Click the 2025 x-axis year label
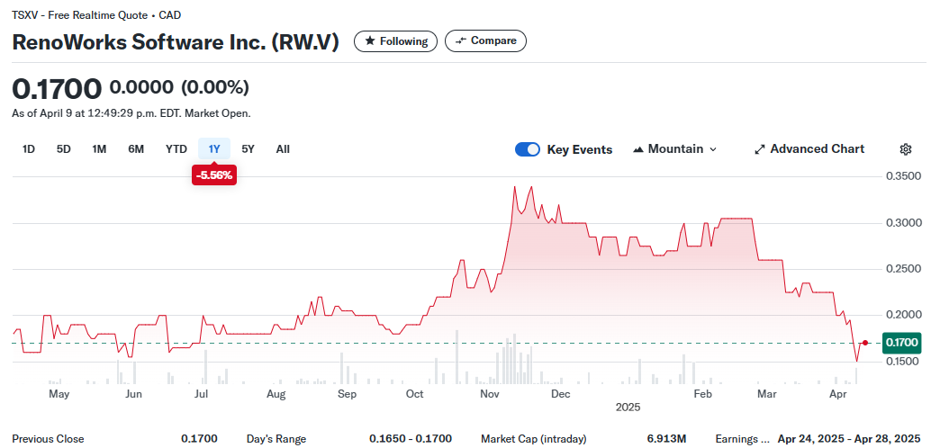Screen dimensions: 931x448 628,408
